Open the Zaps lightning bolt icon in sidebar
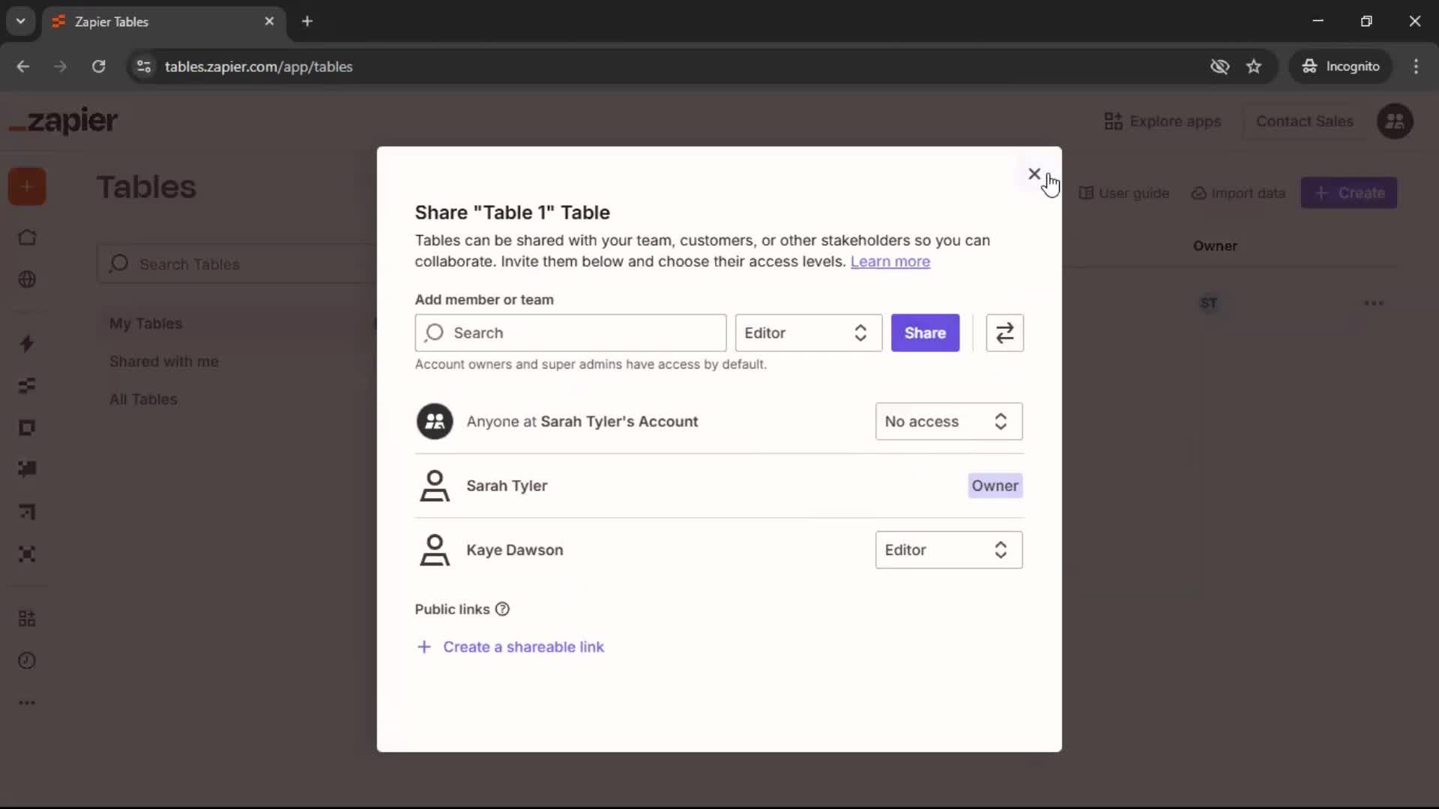Viewport: 1439px width, 809px height. pyautogui.click(x=27, y=343)
